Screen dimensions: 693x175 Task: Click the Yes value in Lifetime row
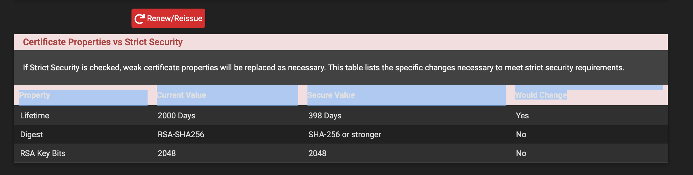pyautogui.click(x=522, y=116)
